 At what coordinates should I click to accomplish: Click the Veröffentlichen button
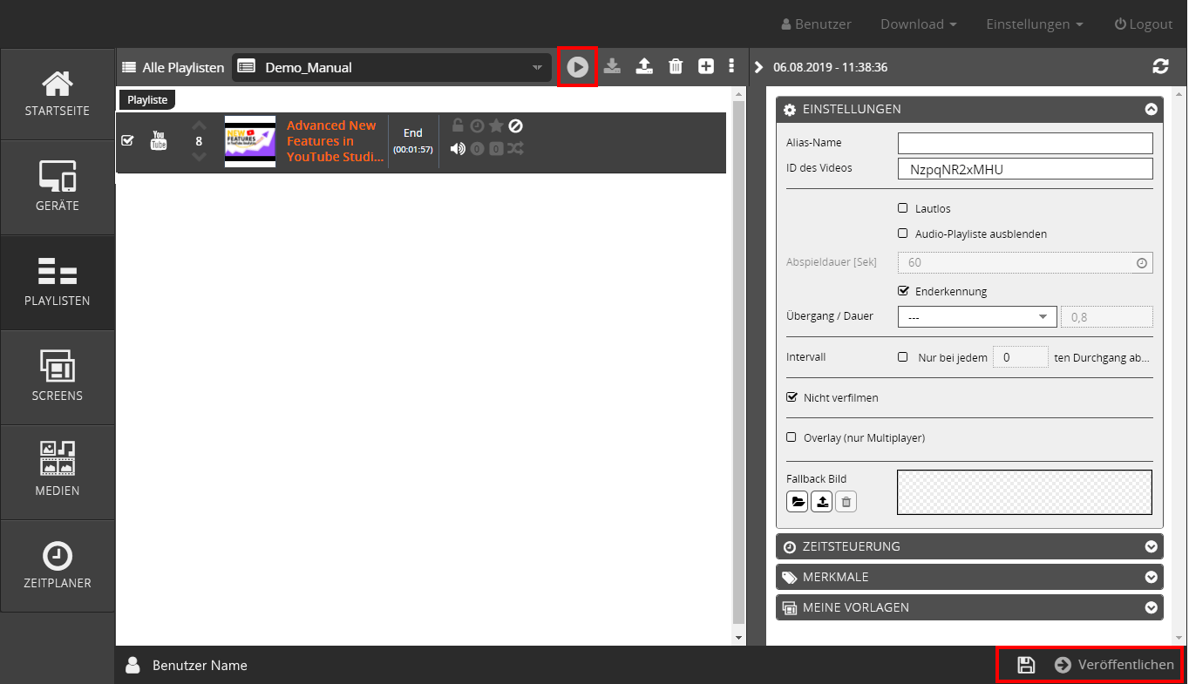(1114, 665)
